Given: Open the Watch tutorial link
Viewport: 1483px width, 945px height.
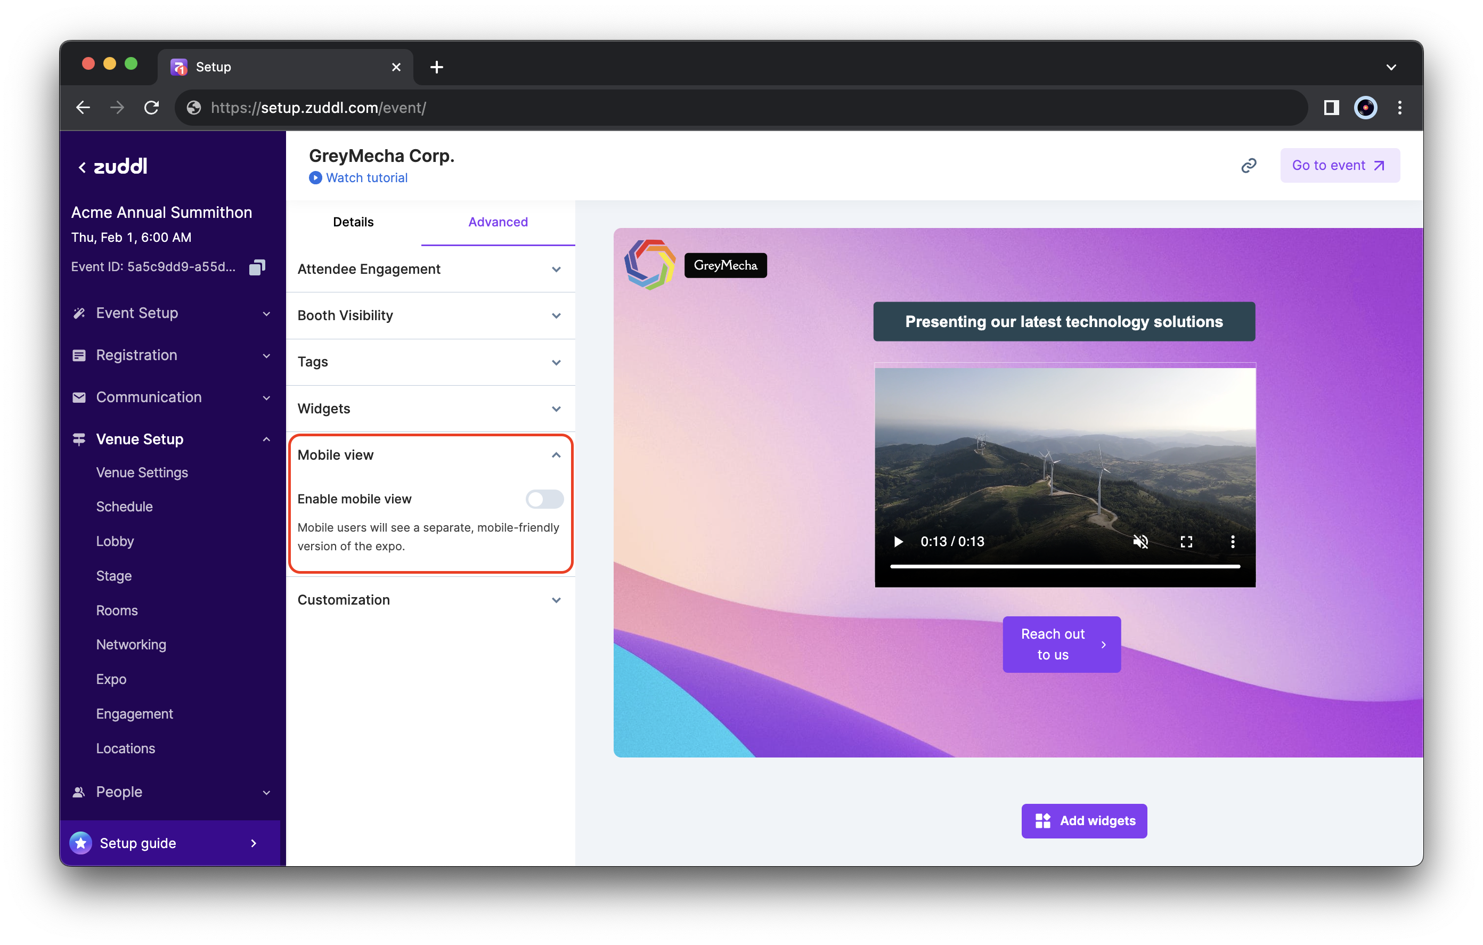Looking at the screenshot, I should point(366,177).
